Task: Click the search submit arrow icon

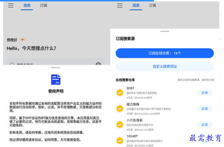Action: [98, 64]
